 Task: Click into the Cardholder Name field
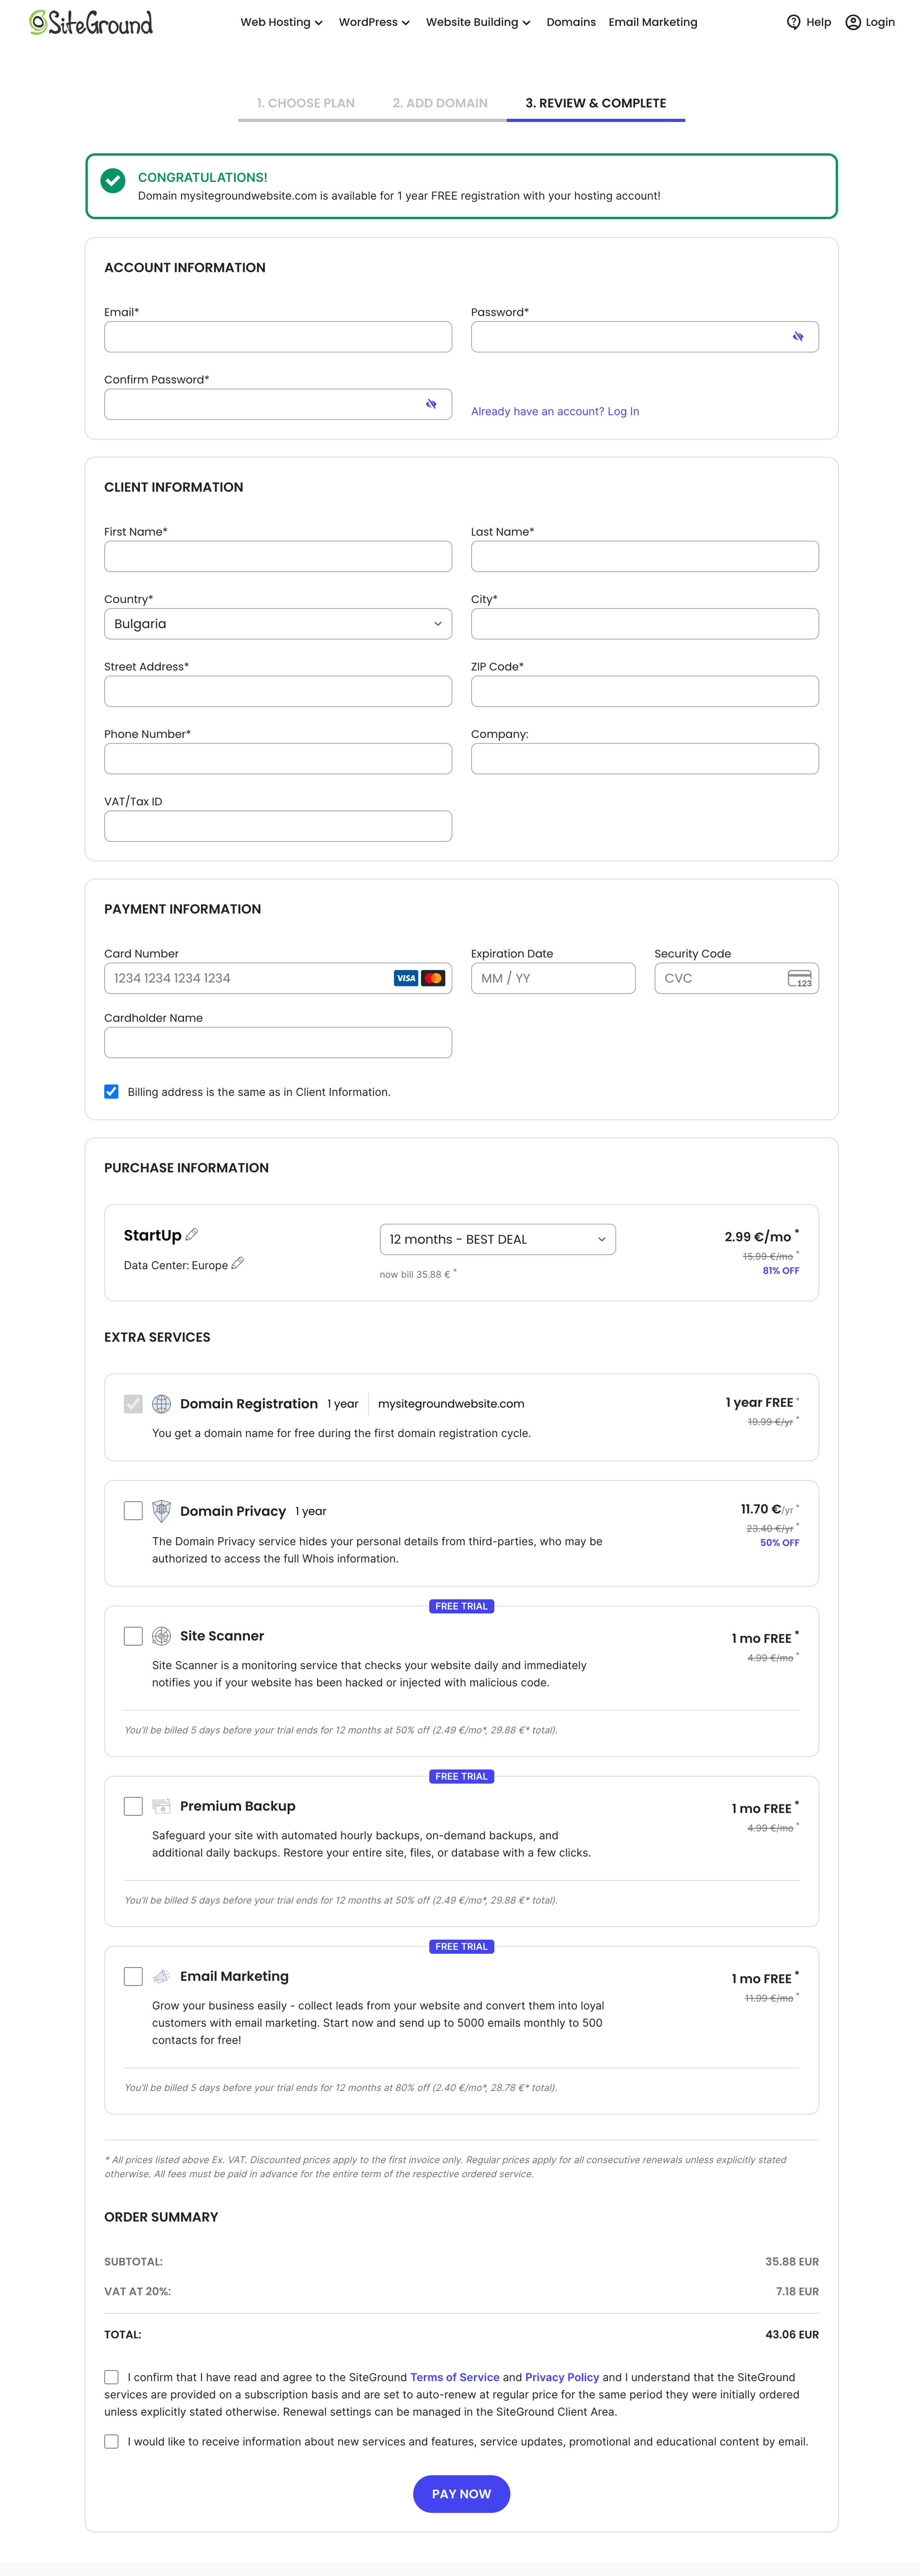[x=278, y=1043]
